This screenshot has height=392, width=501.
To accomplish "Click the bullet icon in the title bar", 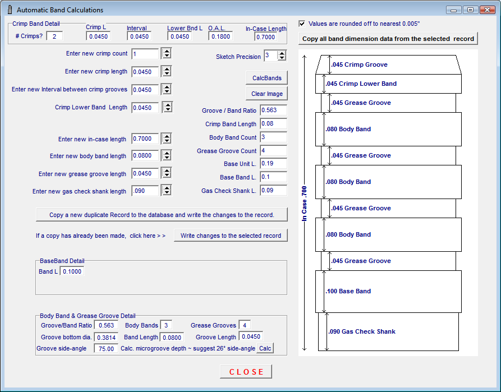I will (x=10, y=10).
